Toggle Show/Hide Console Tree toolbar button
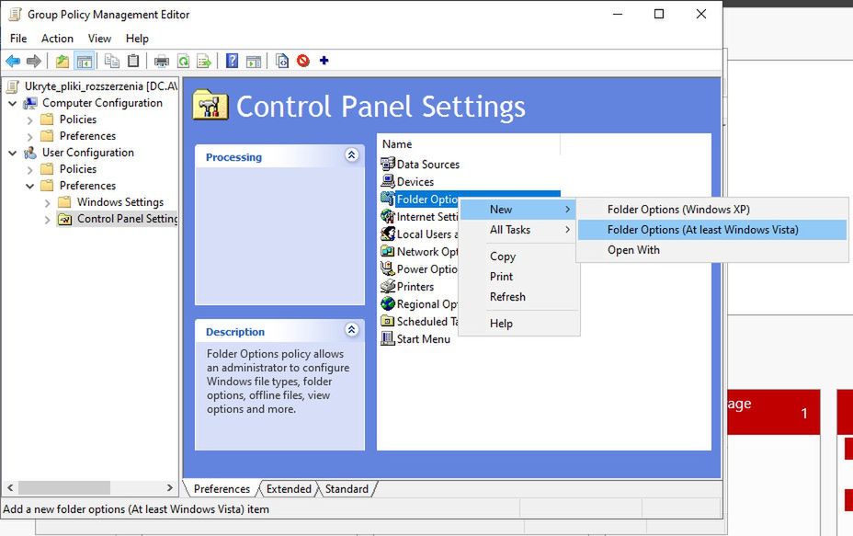This screenshot has height=536, width=853. coord(85,61)
